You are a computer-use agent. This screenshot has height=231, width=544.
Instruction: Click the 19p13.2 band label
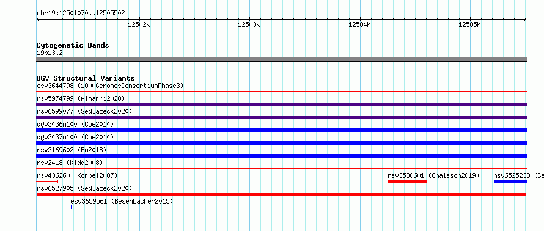[x=50, y=53]
